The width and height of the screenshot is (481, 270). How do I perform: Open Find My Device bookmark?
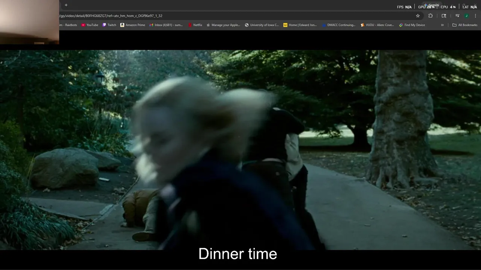(x=412, y=25)
